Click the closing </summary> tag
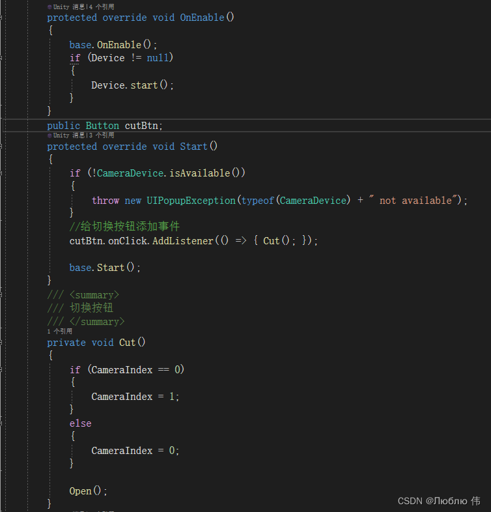This screenshot has width=491, height=512. (97, 322)
